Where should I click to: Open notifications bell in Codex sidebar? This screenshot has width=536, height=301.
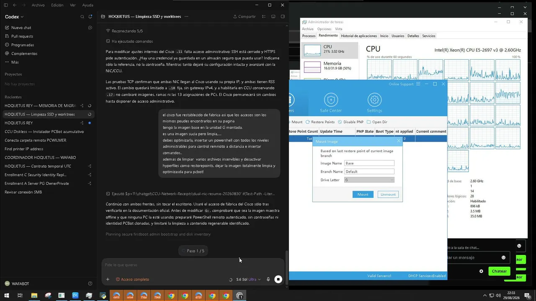click(90, 17)
